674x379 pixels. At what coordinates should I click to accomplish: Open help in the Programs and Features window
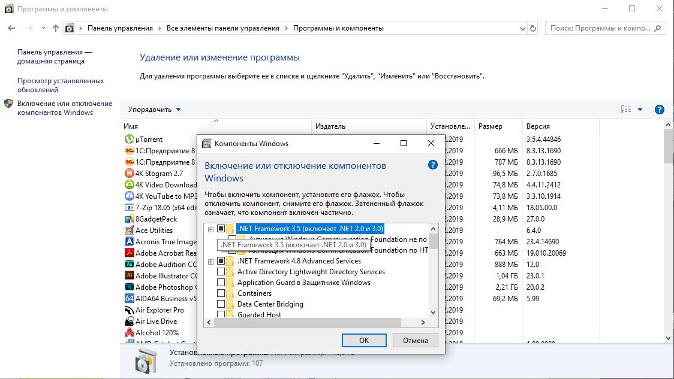tap(659, 110)
